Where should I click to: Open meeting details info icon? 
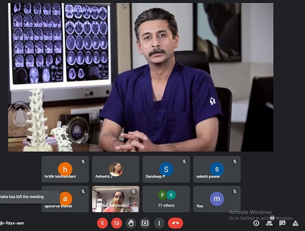click(x=256, y=223)
